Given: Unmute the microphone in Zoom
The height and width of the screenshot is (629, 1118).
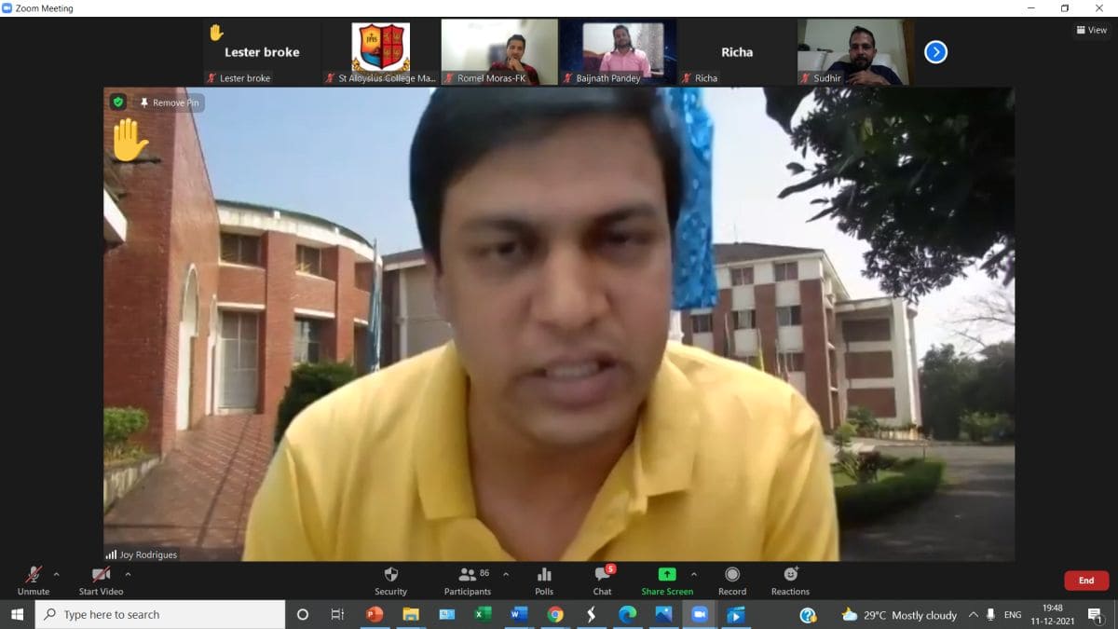Looking at the screenshot, I should (34, 581).
